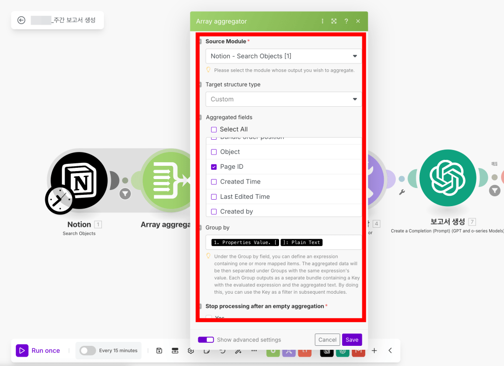The height and width of the screenshot is (366, 504).
Task: Click the Cancel button
Action: point(327,339)
